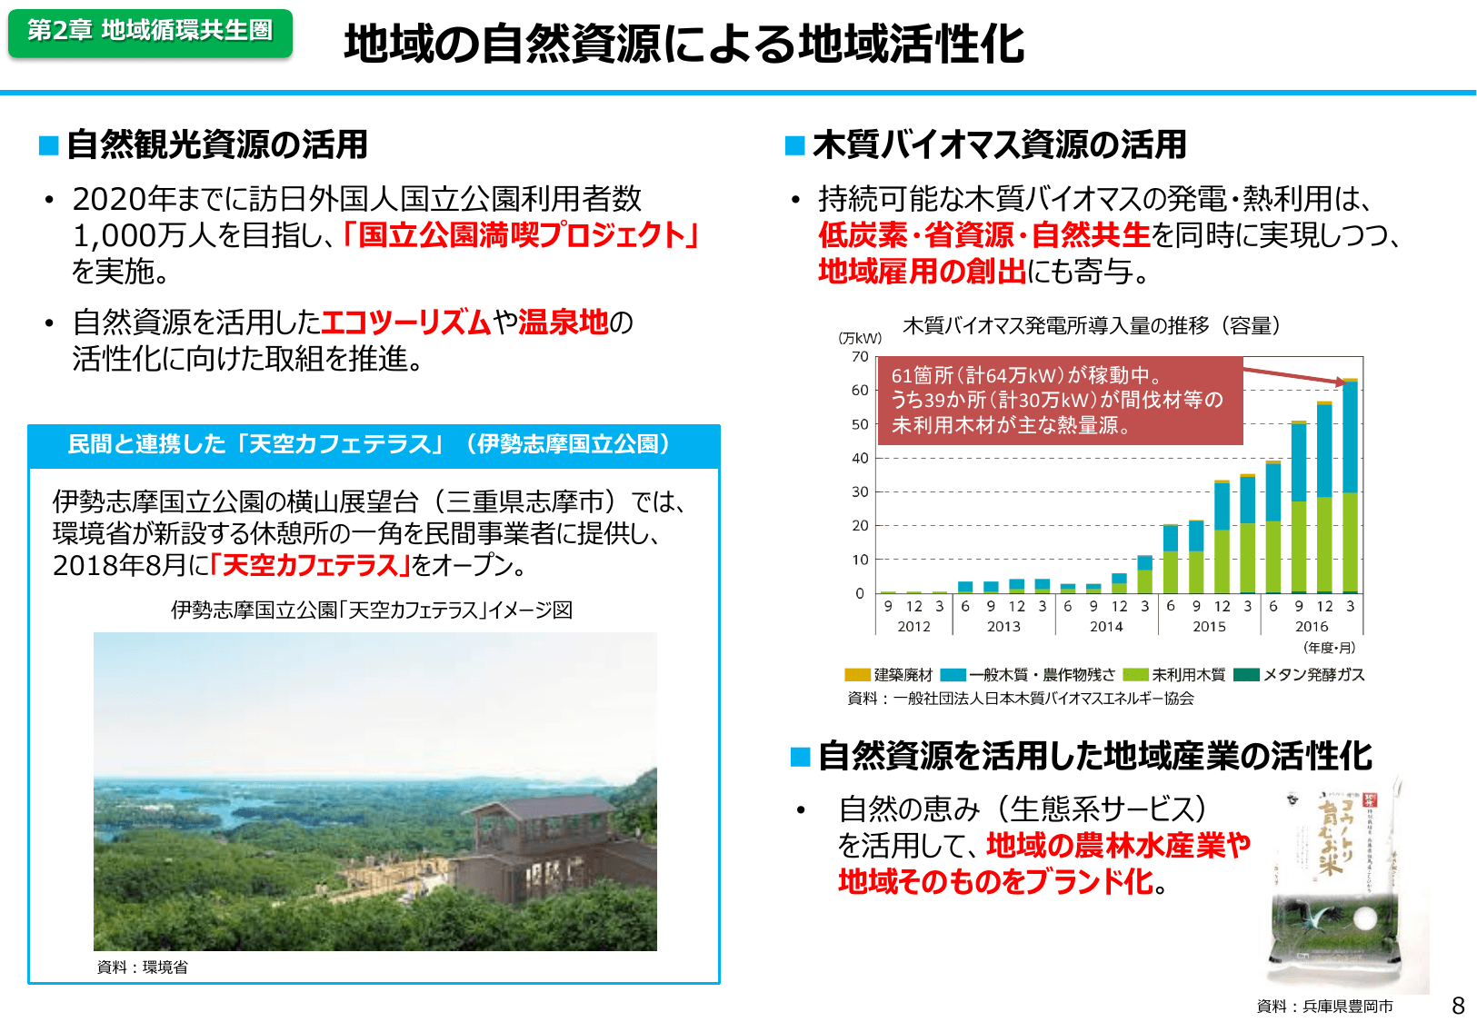Click the red text エコツーリズム
The width and height of the screenshot is (1477, 1022).
coord(405,322)
